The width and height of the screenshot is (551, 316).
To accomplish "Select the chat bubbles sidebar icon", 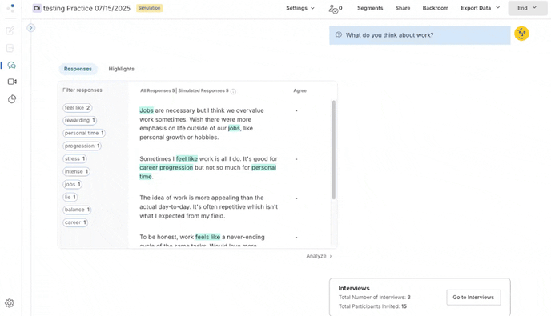I will [x=11, y=65].
